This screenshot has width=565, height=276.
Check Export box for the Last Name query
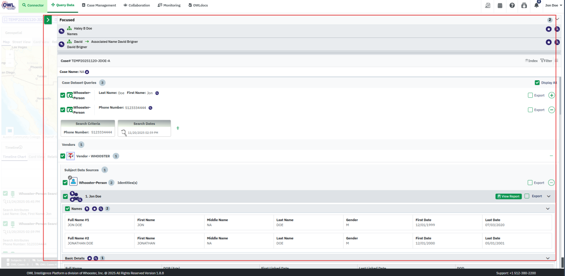[530, 96]
